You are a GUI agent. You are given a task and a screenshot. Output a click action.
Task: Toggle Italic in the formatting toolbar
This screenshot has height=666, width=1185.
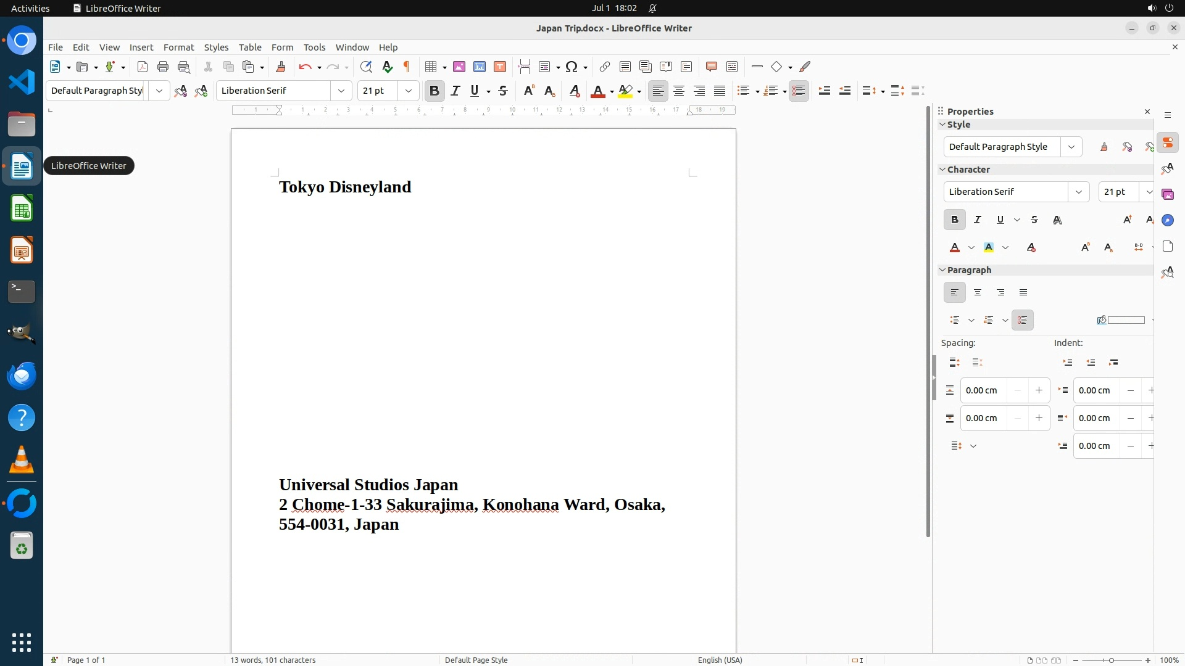(x=455, y=91)
